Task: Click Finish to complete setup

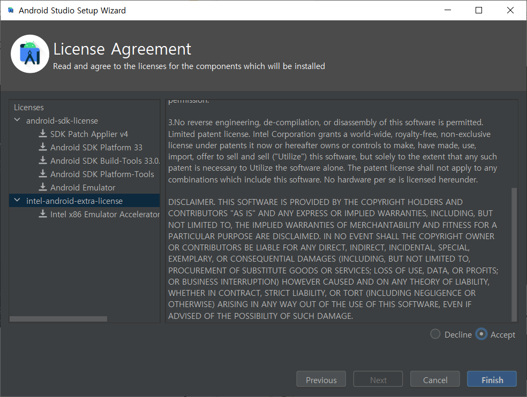Action: coord(492,379)
